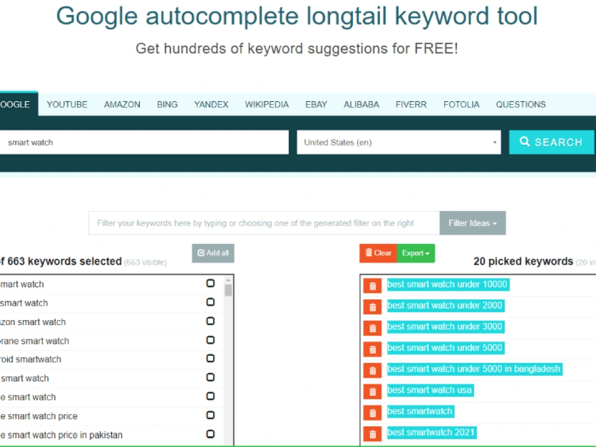This screenshot has height=447, width=596.
Task: Focus the keyword filter text field
Action: coord(264,223)
